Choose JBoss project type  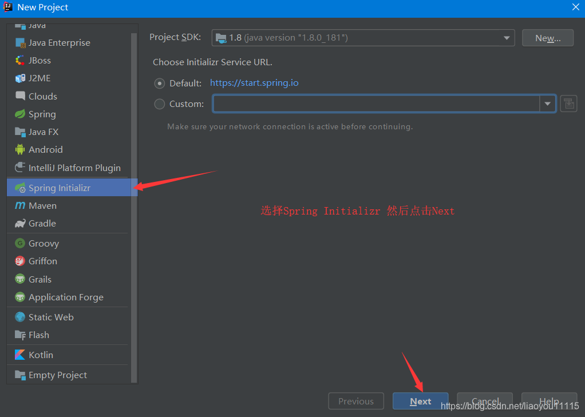(69, 61)
